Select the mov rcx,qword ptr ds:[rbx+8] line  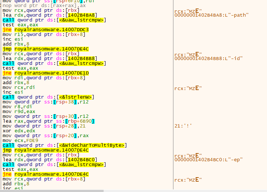tap(44, 179)
